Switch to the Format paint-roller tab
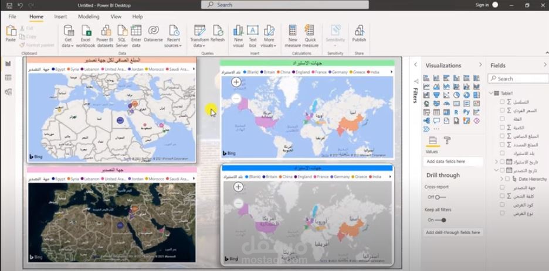Image resolution: width=549 pixels, height=271 pixels. (447, 140)
